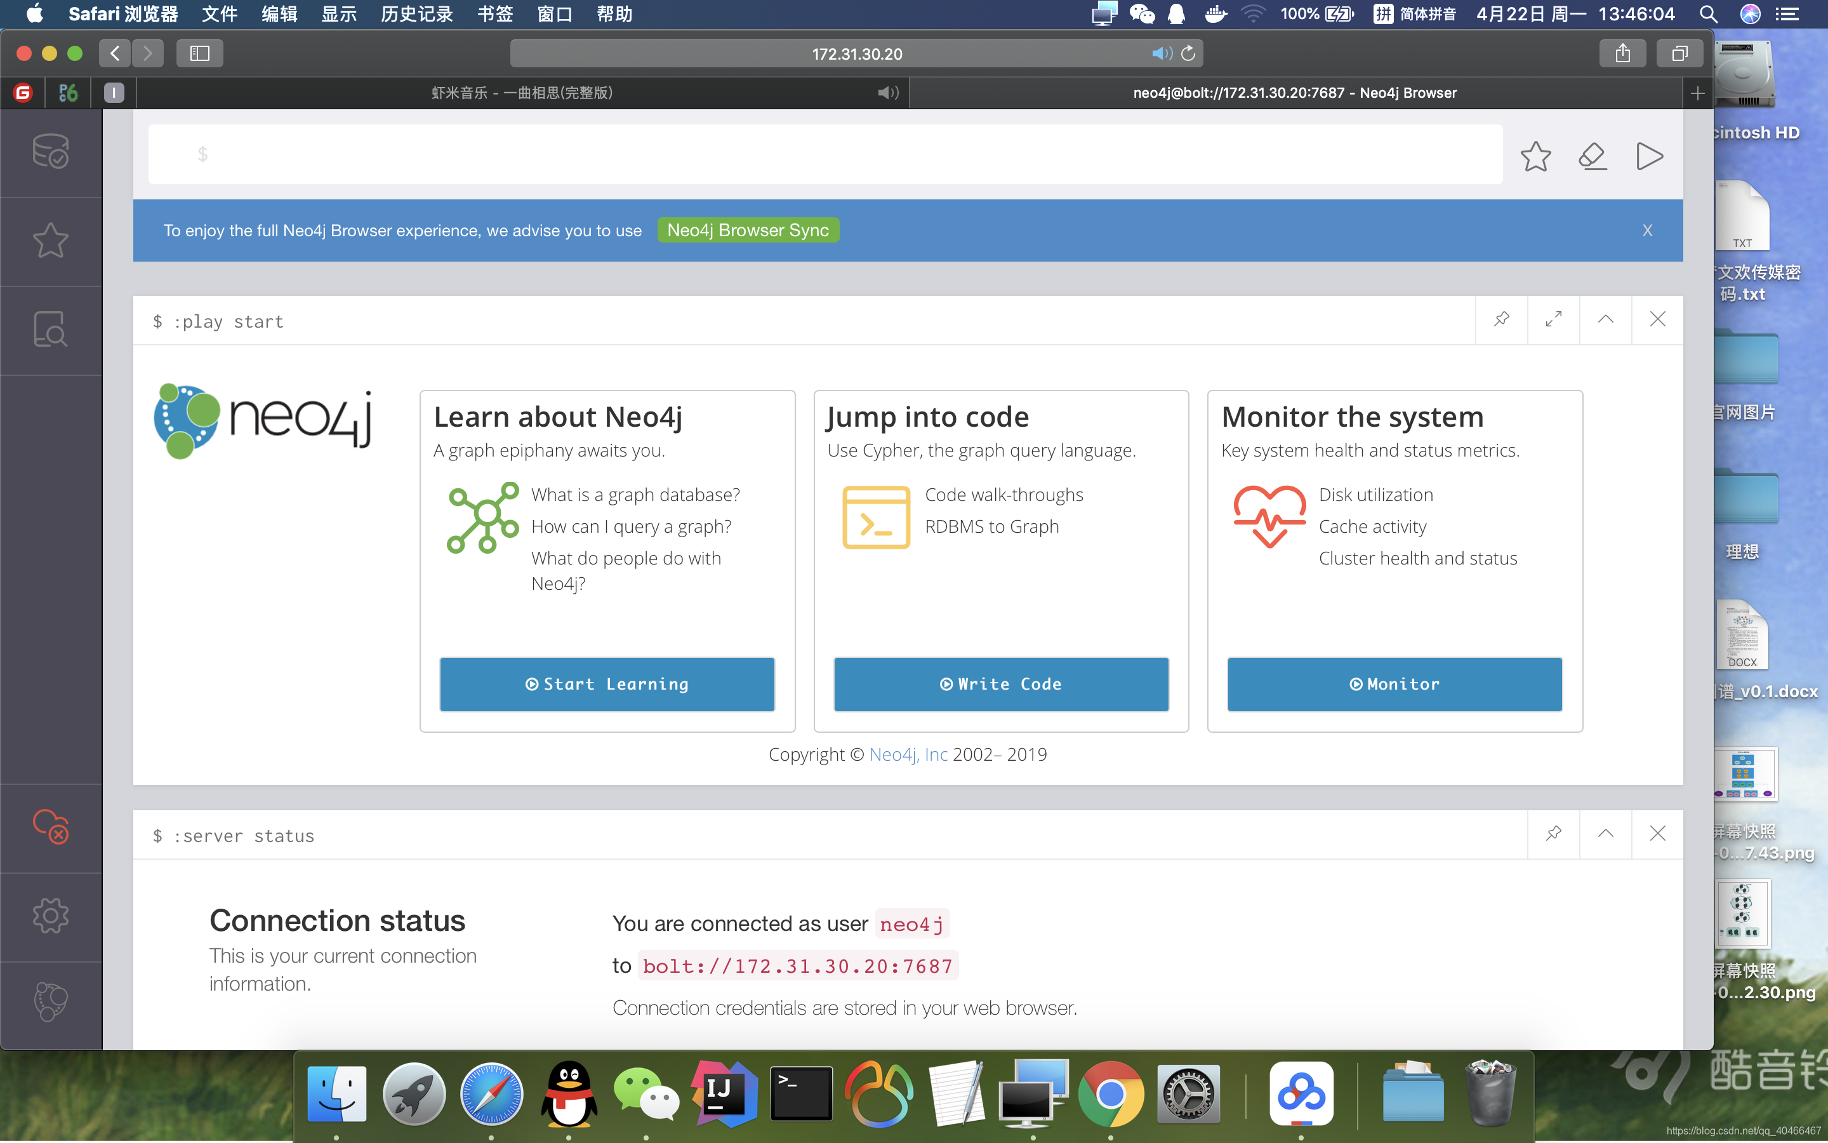Pin the :play start frame
The width and height of the screenshot is (1828, 1143).
coord(1502,320)
